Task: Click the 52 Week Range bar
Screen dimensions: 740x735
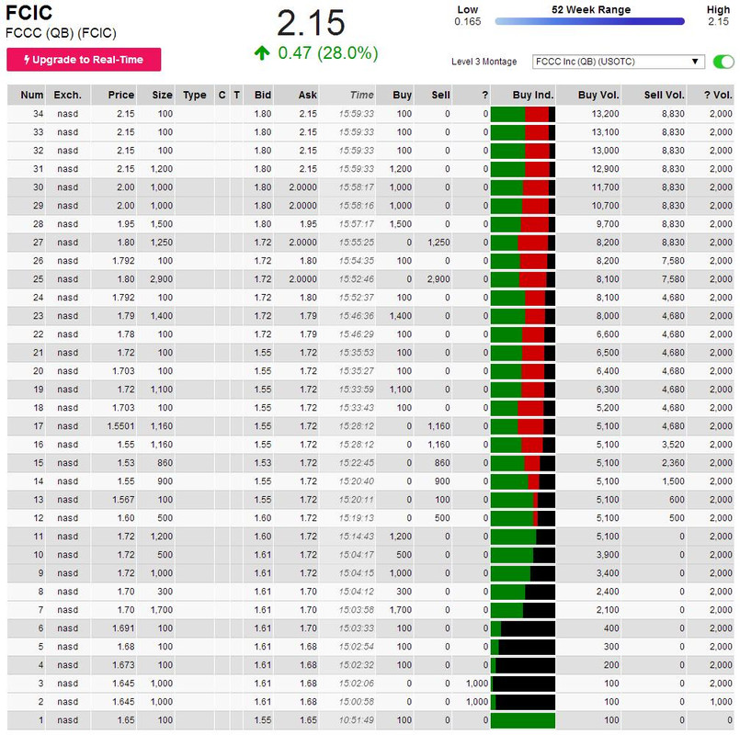Action: pos(589,21)
